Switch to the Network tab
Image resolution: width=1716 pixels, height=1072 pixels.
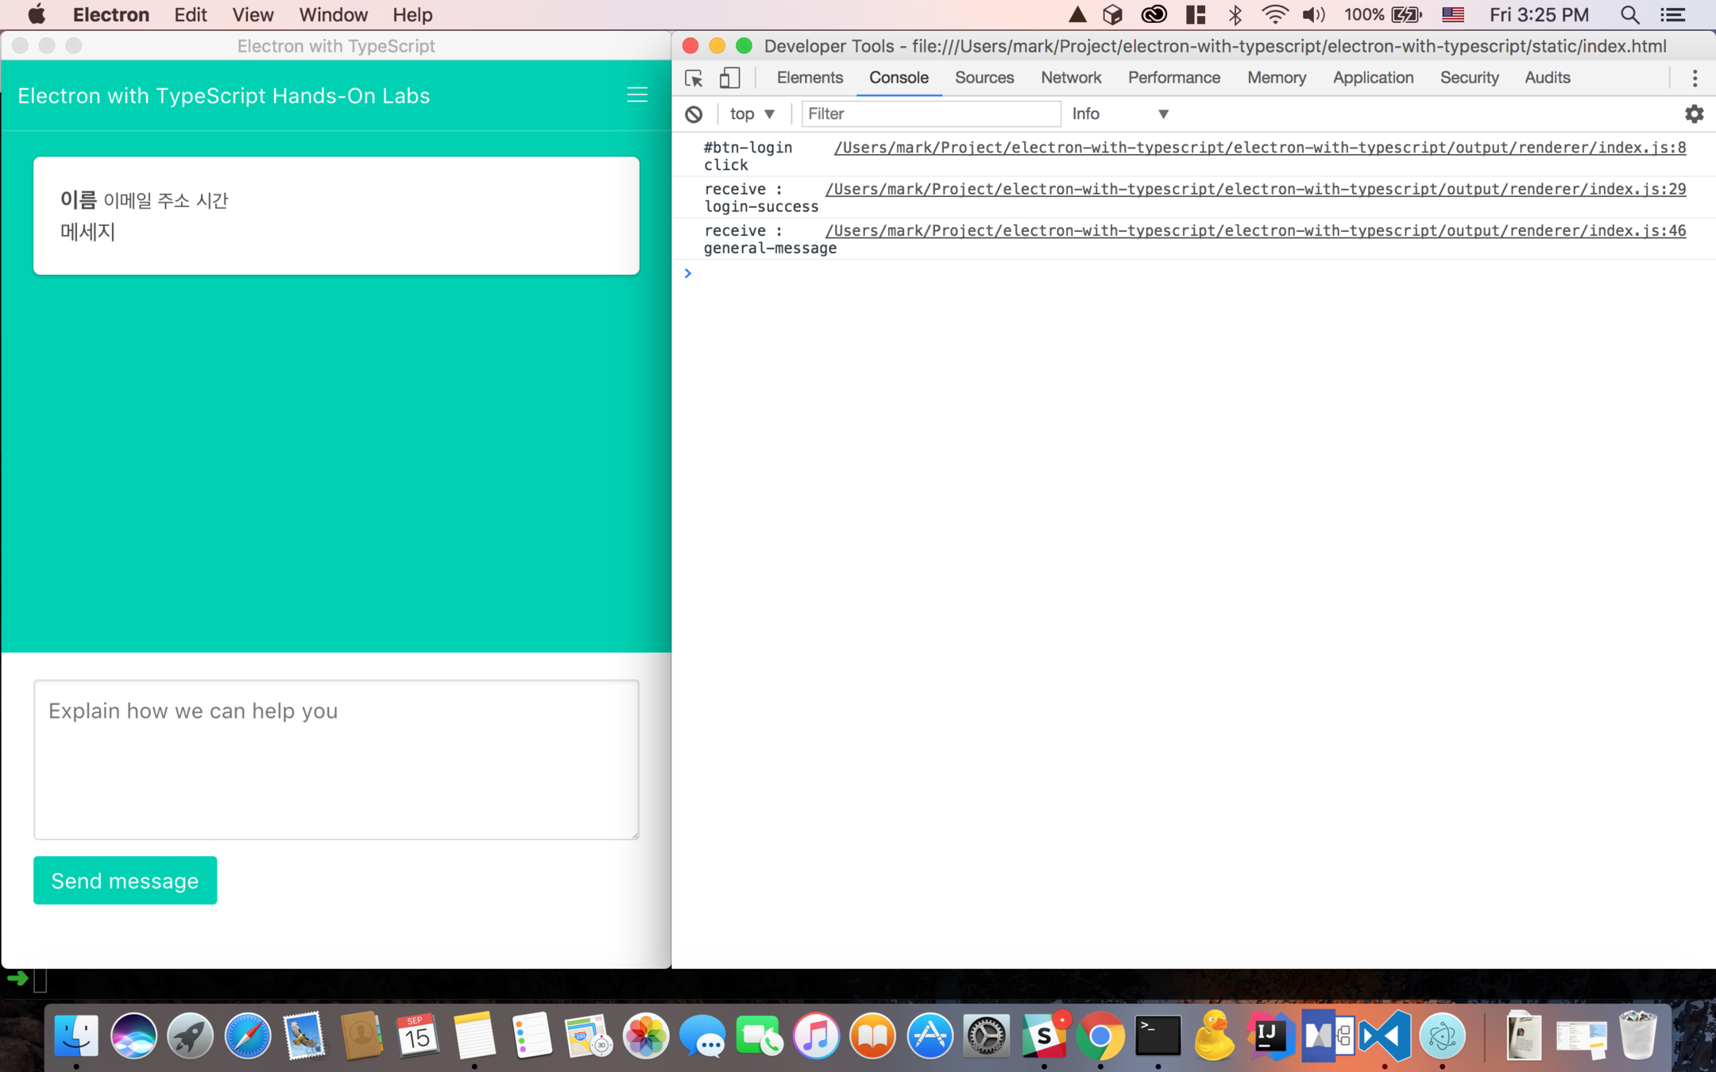1070,78
